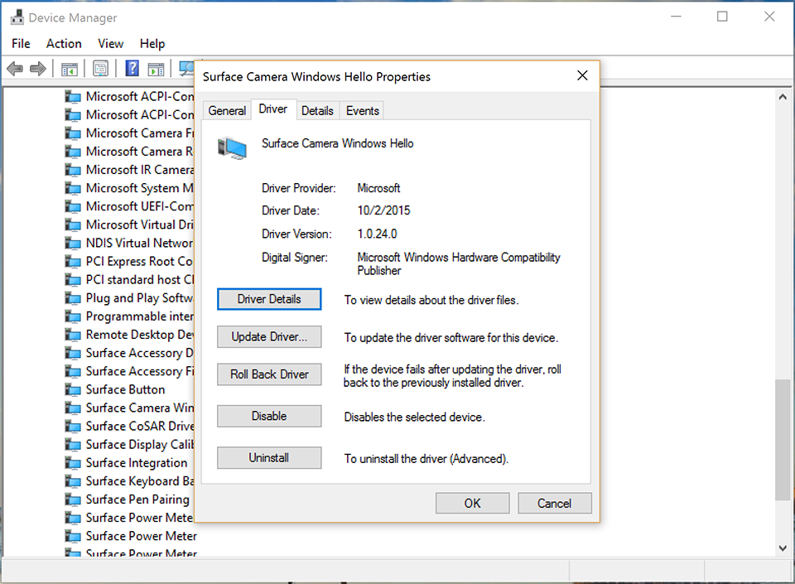Click the device list scroll down arrow

coord(783,548)
